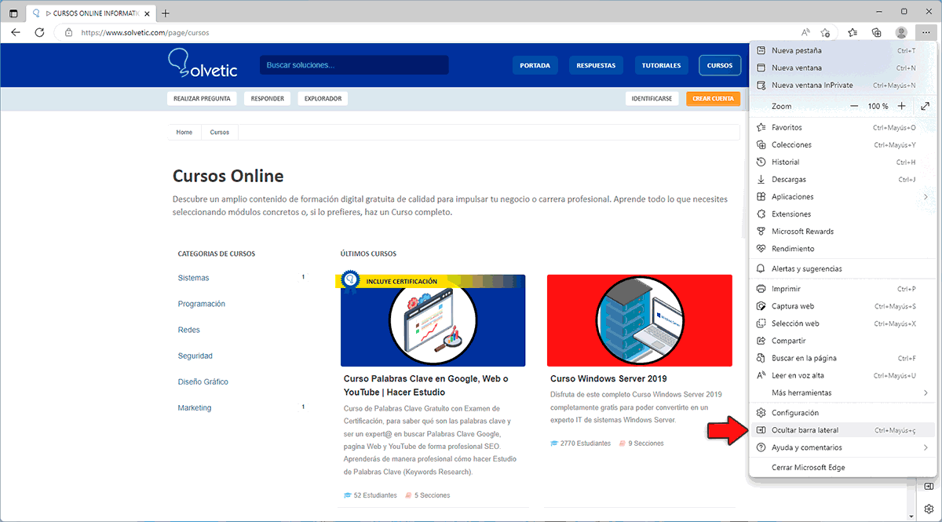
Task: Open Alertas y sugerencias entry
Action: point(842,268)
